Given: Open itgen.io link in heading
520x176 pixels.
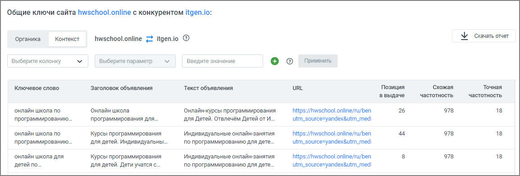Looking at the screenshot, I should pyautogui.click(x=198, y=13).
